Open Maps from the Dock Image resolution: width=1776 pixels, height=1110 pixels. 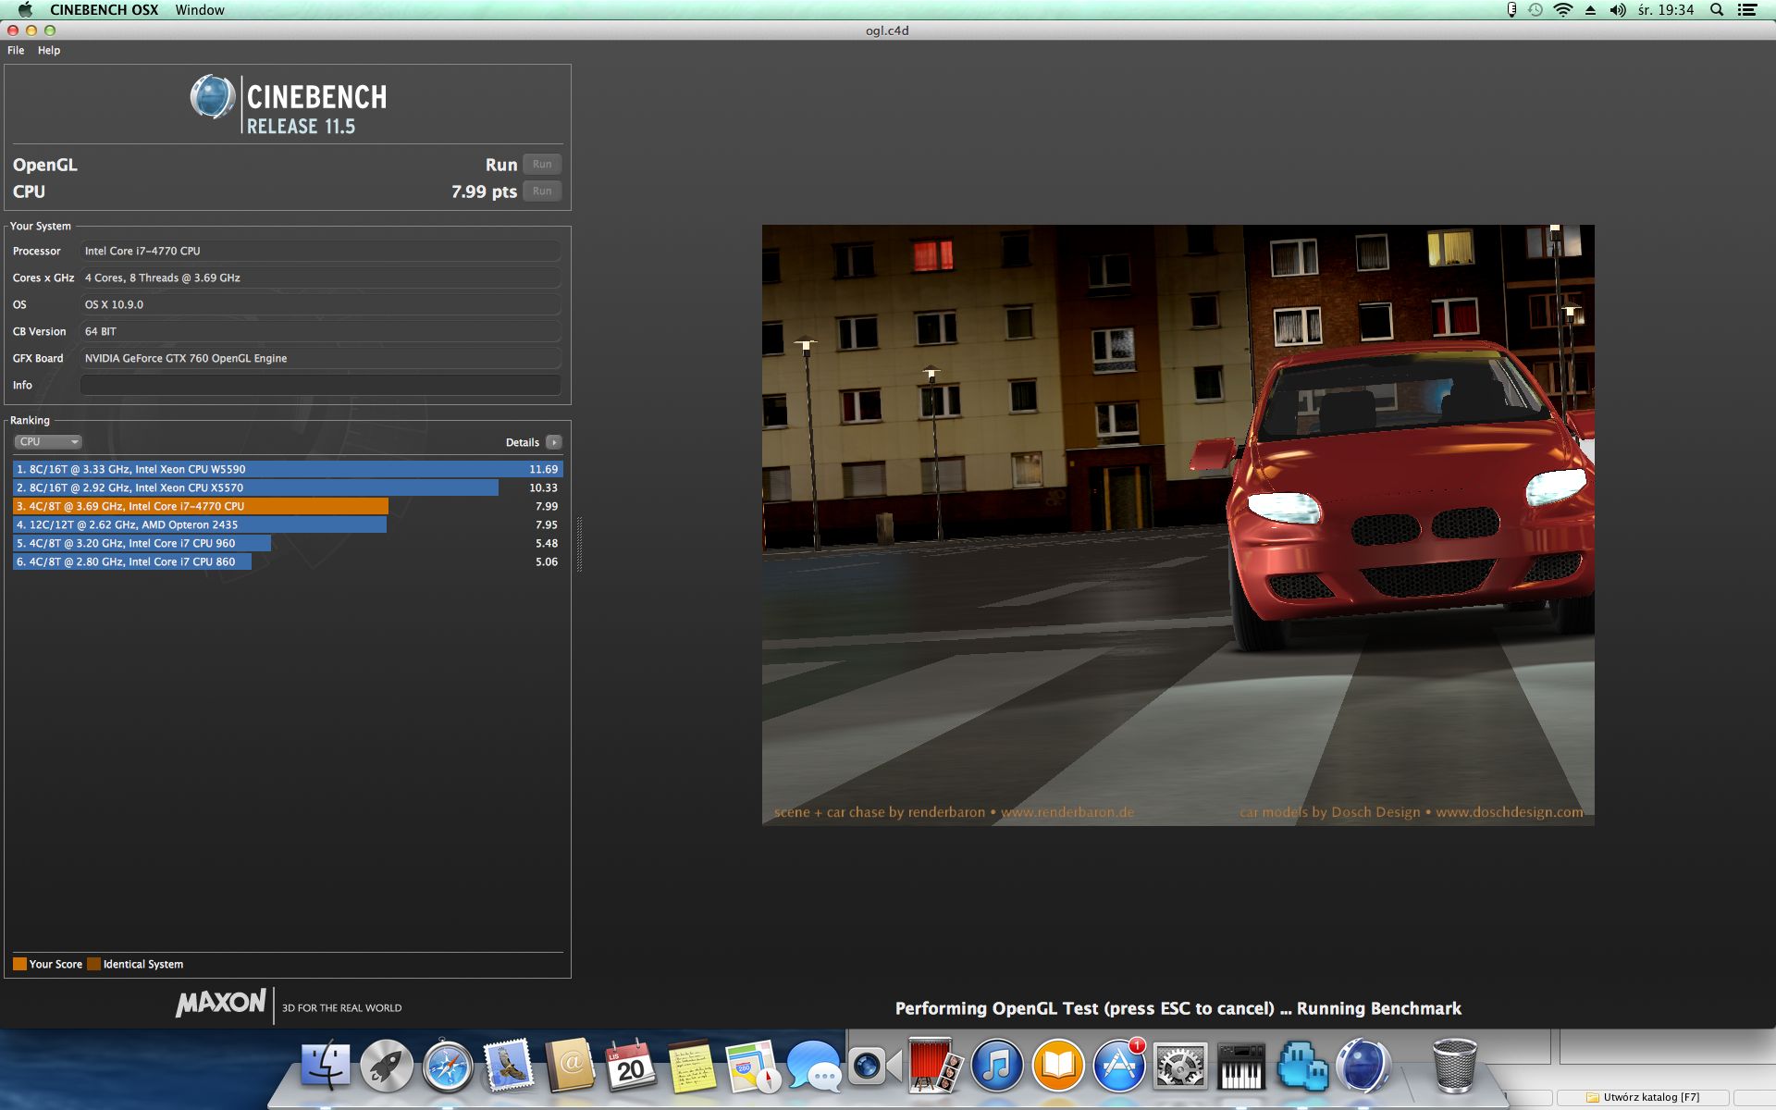click(752, 1066)
